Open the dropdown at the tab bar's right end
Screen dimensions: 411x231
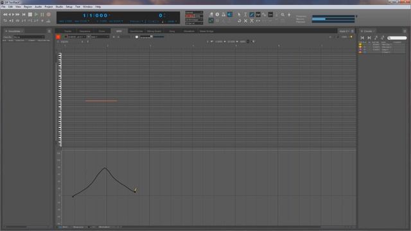(344, 31)
